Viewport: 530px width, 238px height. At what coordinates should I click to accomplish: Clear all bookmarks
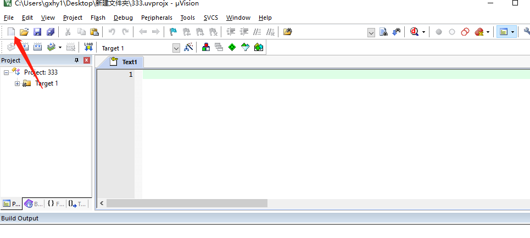tap(213, 32)
